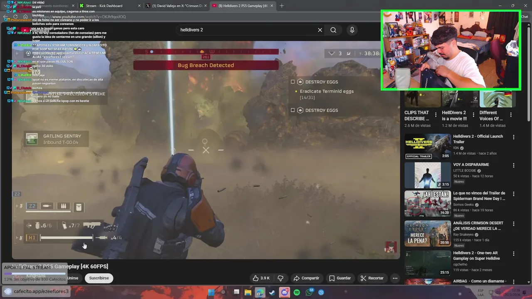Open Windows taskbar search
The width and height of the screenshot is (532, 299).
click(224, 292)
